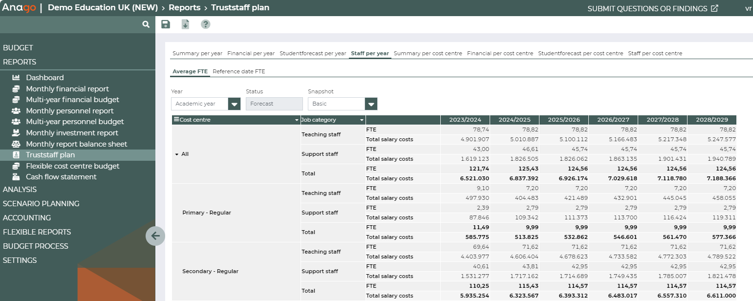
Task: Switch to the Staff per cost centre tab
Action: click(x=655, y=53)
